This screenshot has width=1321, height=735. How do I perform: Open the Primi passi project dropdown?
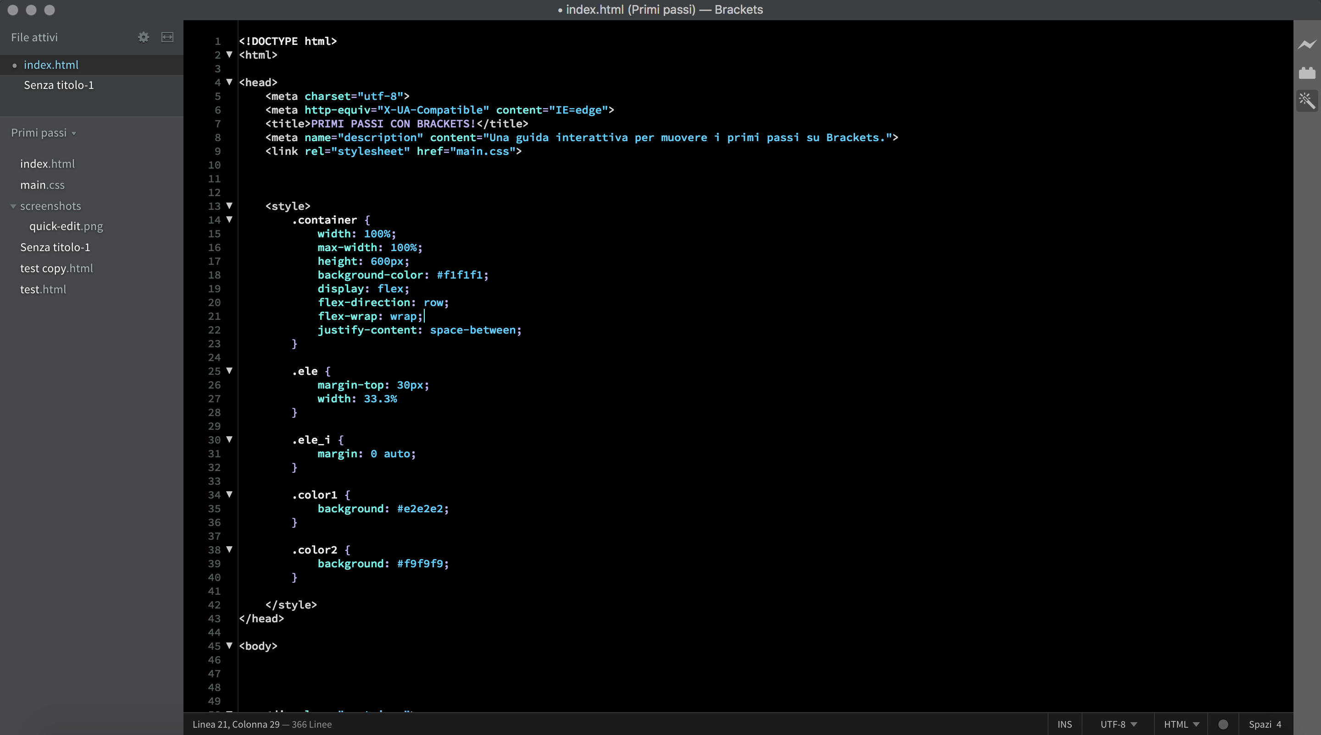(x=44, y=133)
